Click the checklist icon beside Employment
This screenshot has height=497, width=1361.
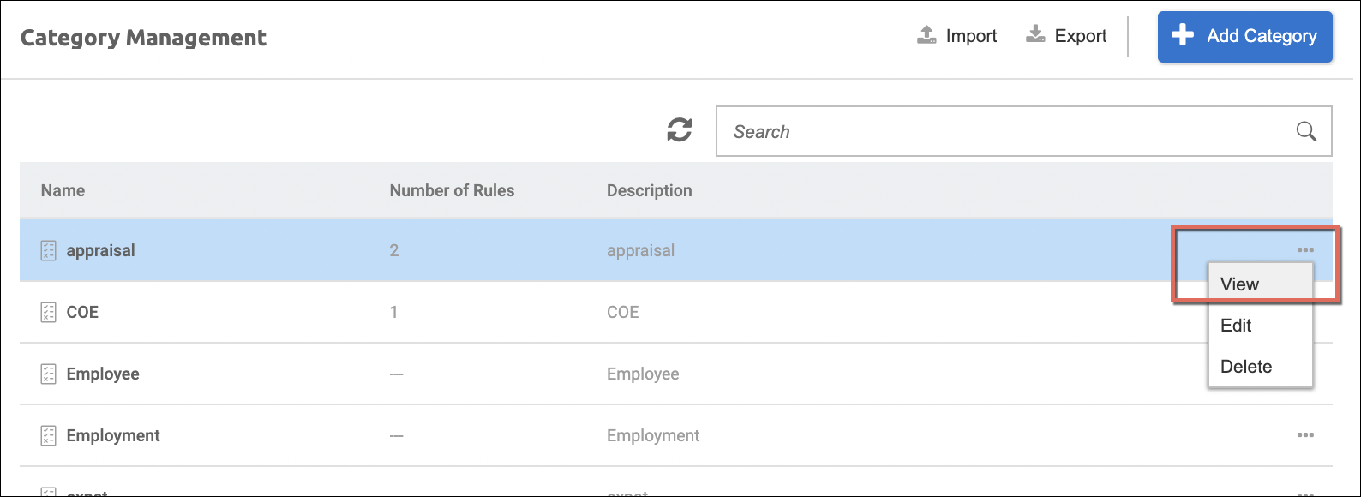[x=48, y=435]
